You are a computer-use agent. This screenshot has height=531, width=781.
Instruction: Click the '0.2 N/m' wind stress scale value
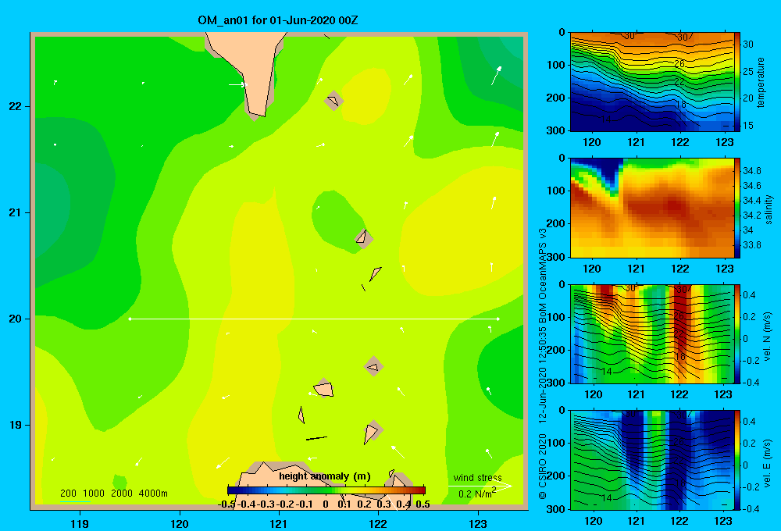[477, 494]
